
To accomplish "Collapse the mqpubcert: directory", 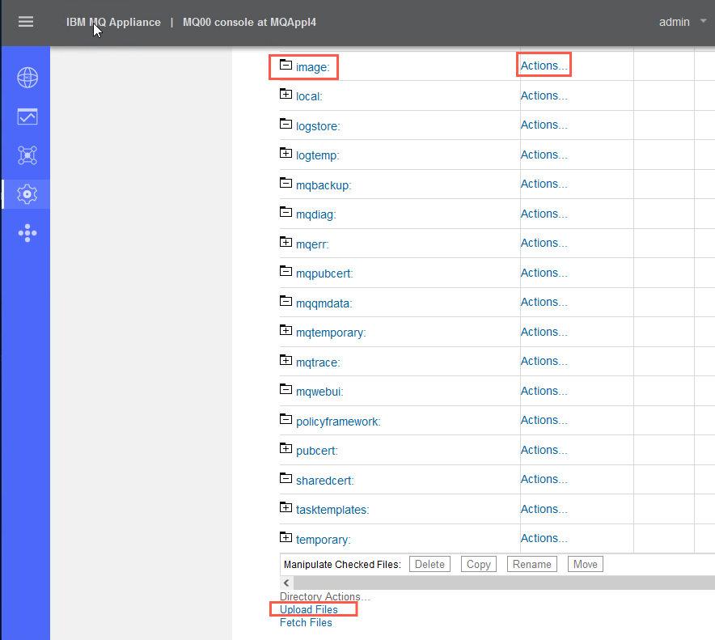I will coord(286,271).
